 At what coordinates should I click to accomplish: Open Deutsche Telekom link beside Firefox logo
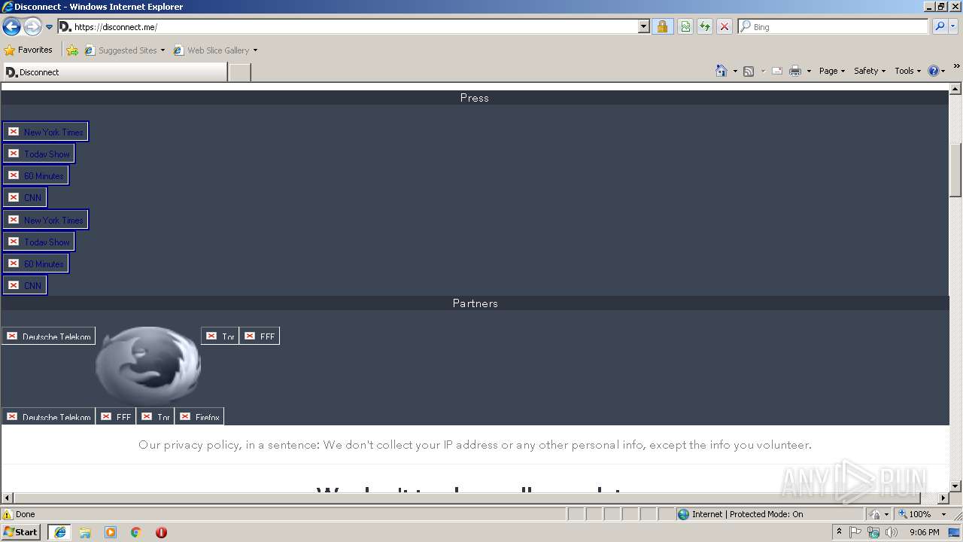point(49,336)
